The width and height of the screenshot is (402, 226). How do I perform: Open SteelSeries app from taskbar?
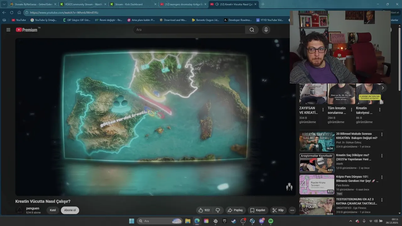pyautogui.click(x=215, y=221)
